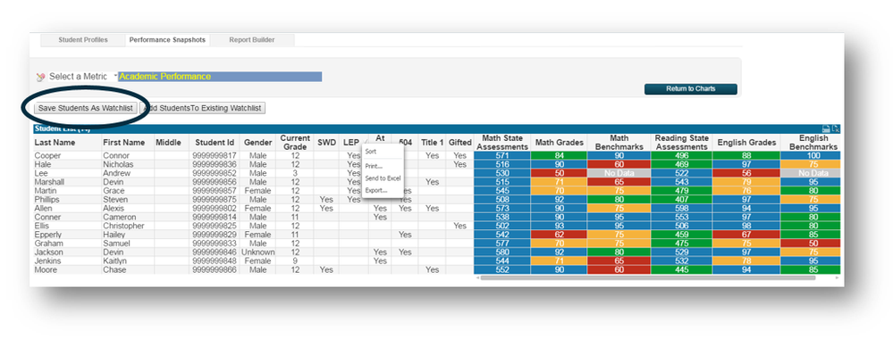
Task: Click No Data in Lee's Math Benchmarks
Action: point(619,173)
